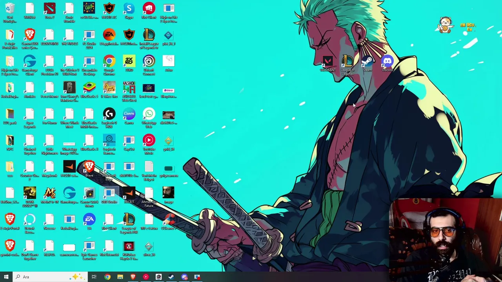502x282 pixels.
Task: Select the Image photo file thumbnail
Action: pyautogui.click(x=169, y=195)
